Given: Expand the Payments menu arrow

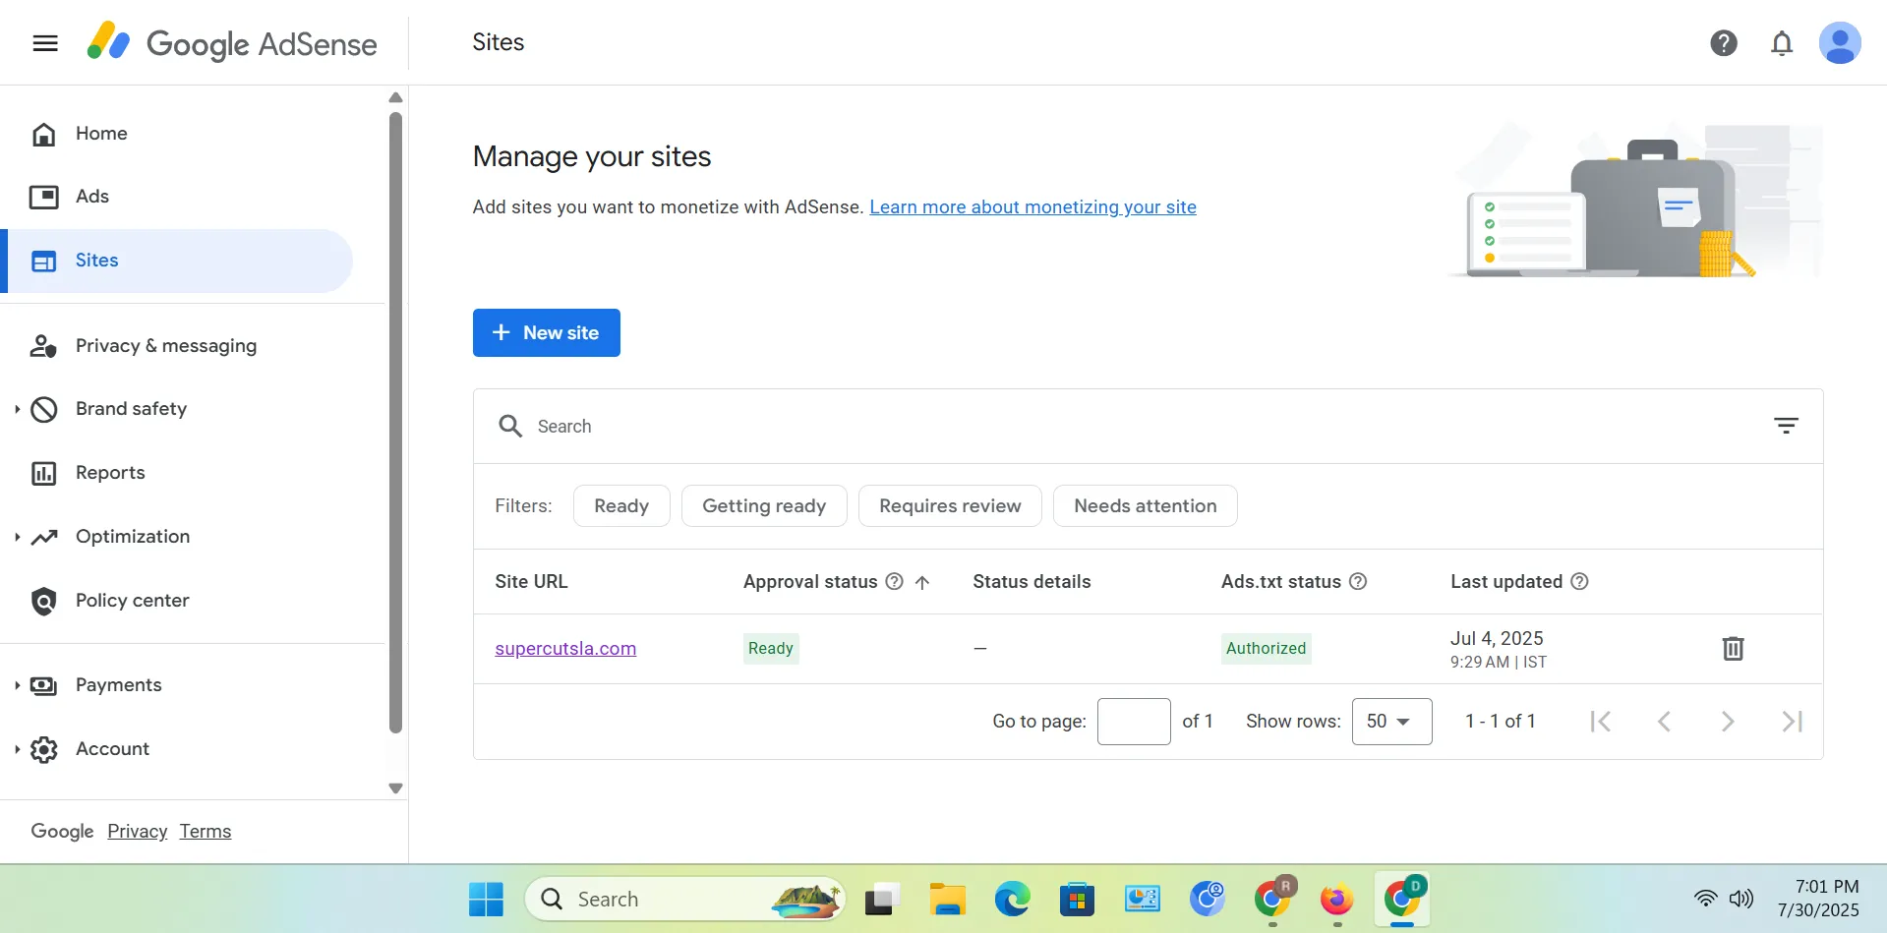Looking at the screenshot, I should pos(17,685).
